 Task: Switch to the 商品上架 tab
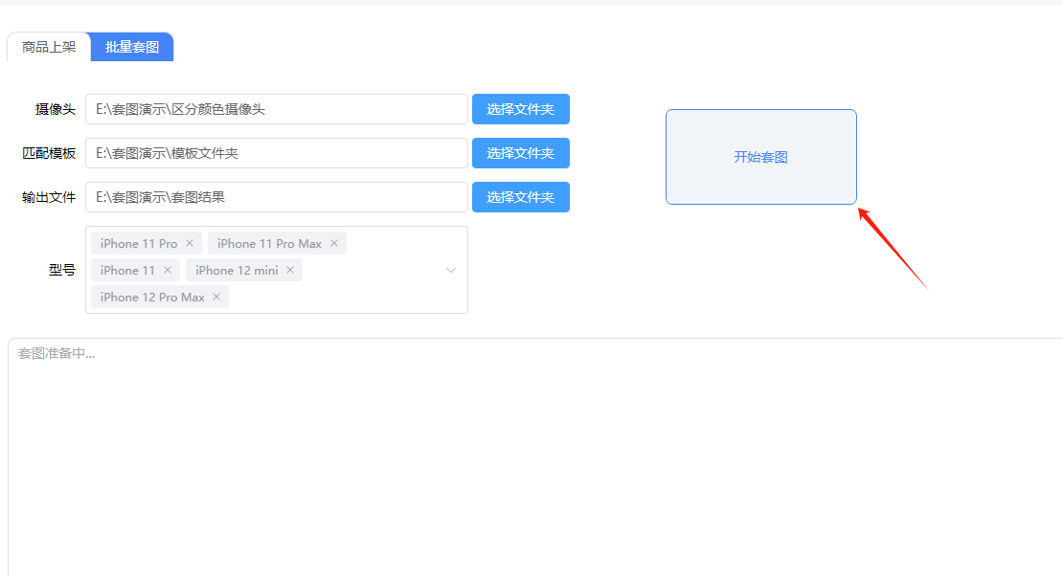coord(49,47)
